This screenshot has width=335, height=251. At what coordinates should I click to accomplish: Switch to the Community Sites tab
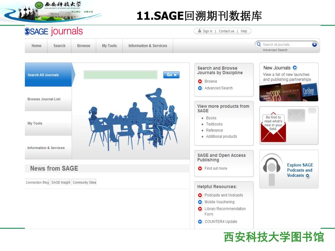84,182
